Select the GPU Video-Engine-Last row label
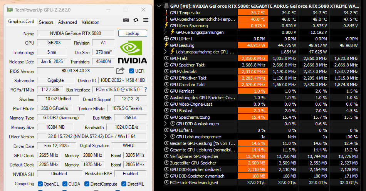The height and width of the screenshot is (191, 366). (191, 104)
